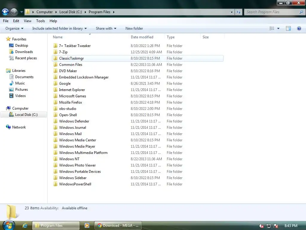
Task: Open Windows Media Player taskbar icon
Action: [87, 226]
